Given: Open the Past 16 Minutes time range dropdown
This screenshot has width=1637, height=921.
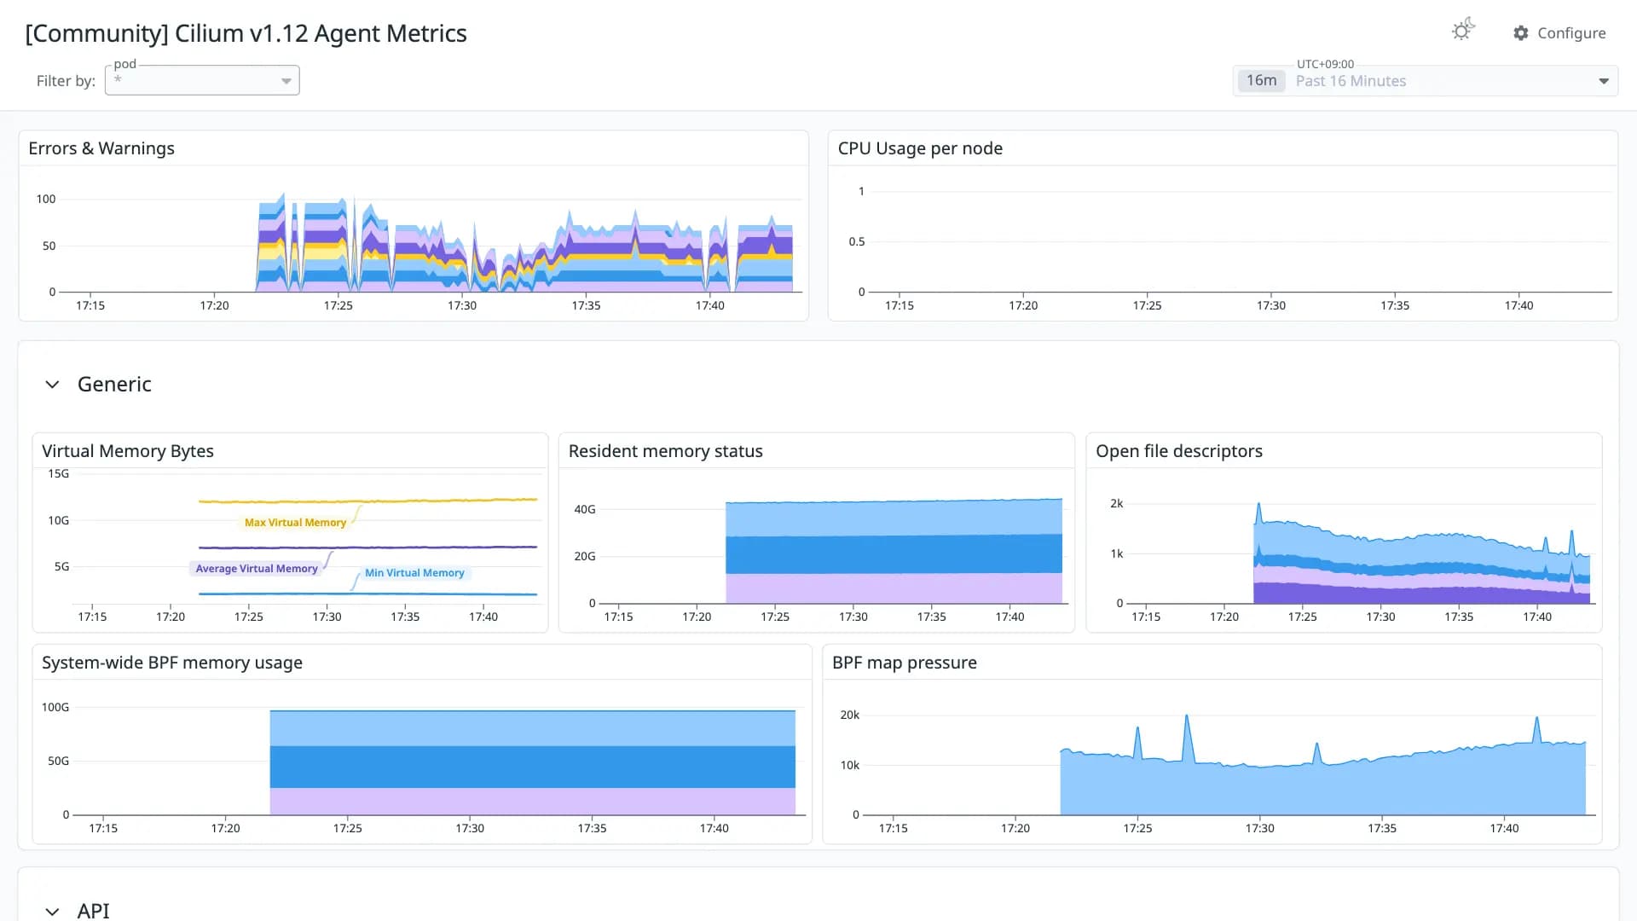Looking at the screenshot, I should [x=1426, y=81].
